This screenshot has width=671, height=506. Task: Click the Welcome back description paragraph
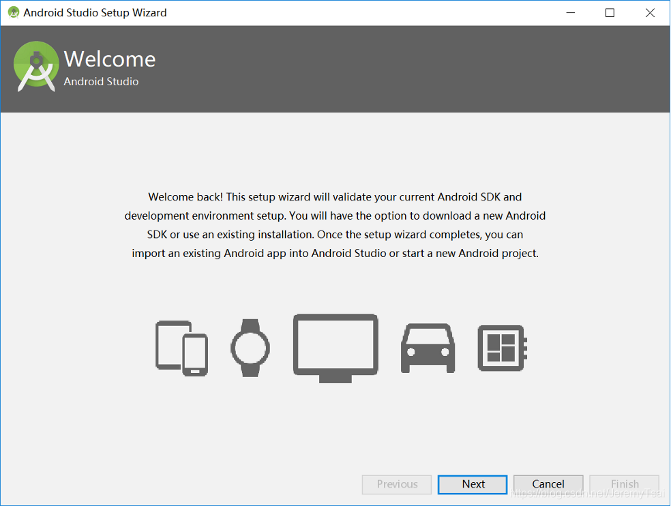(335, 225)
